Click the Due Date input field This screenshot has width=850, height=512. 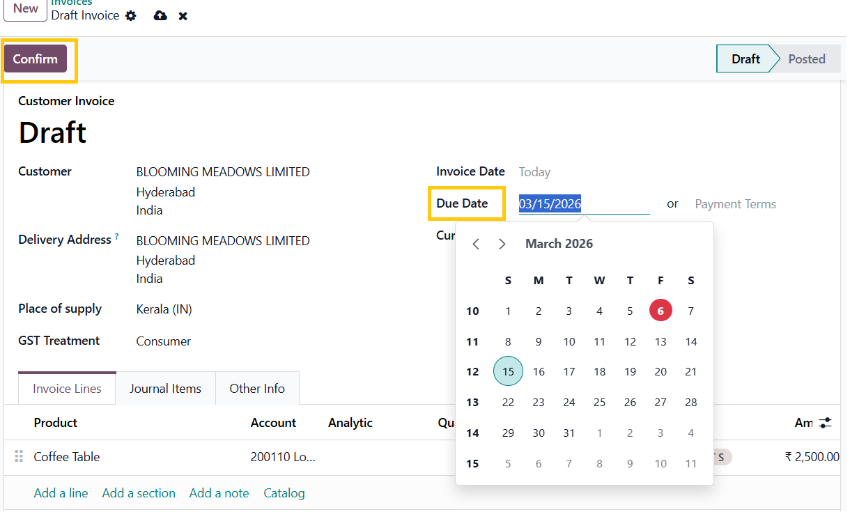583,204
